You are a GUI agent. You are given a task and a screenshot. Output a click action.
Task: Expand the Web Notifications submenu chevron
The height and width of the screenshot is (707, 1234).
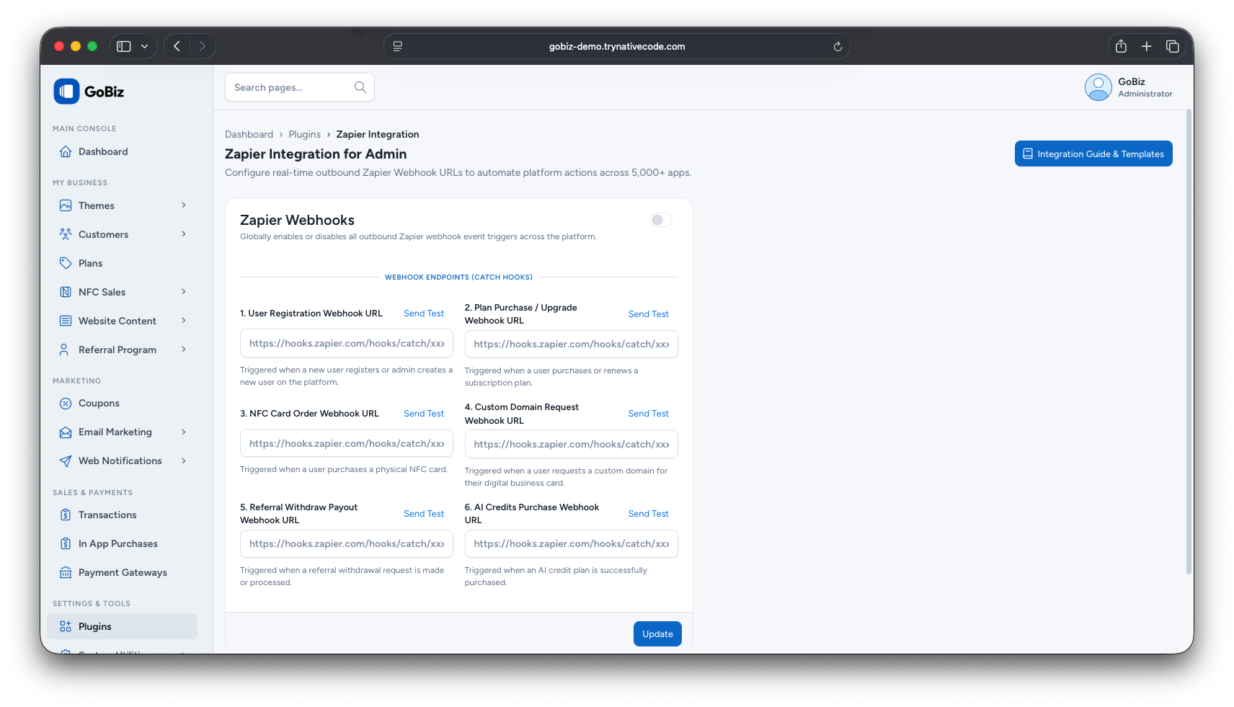pyautogui.click(x=184, y=461)
